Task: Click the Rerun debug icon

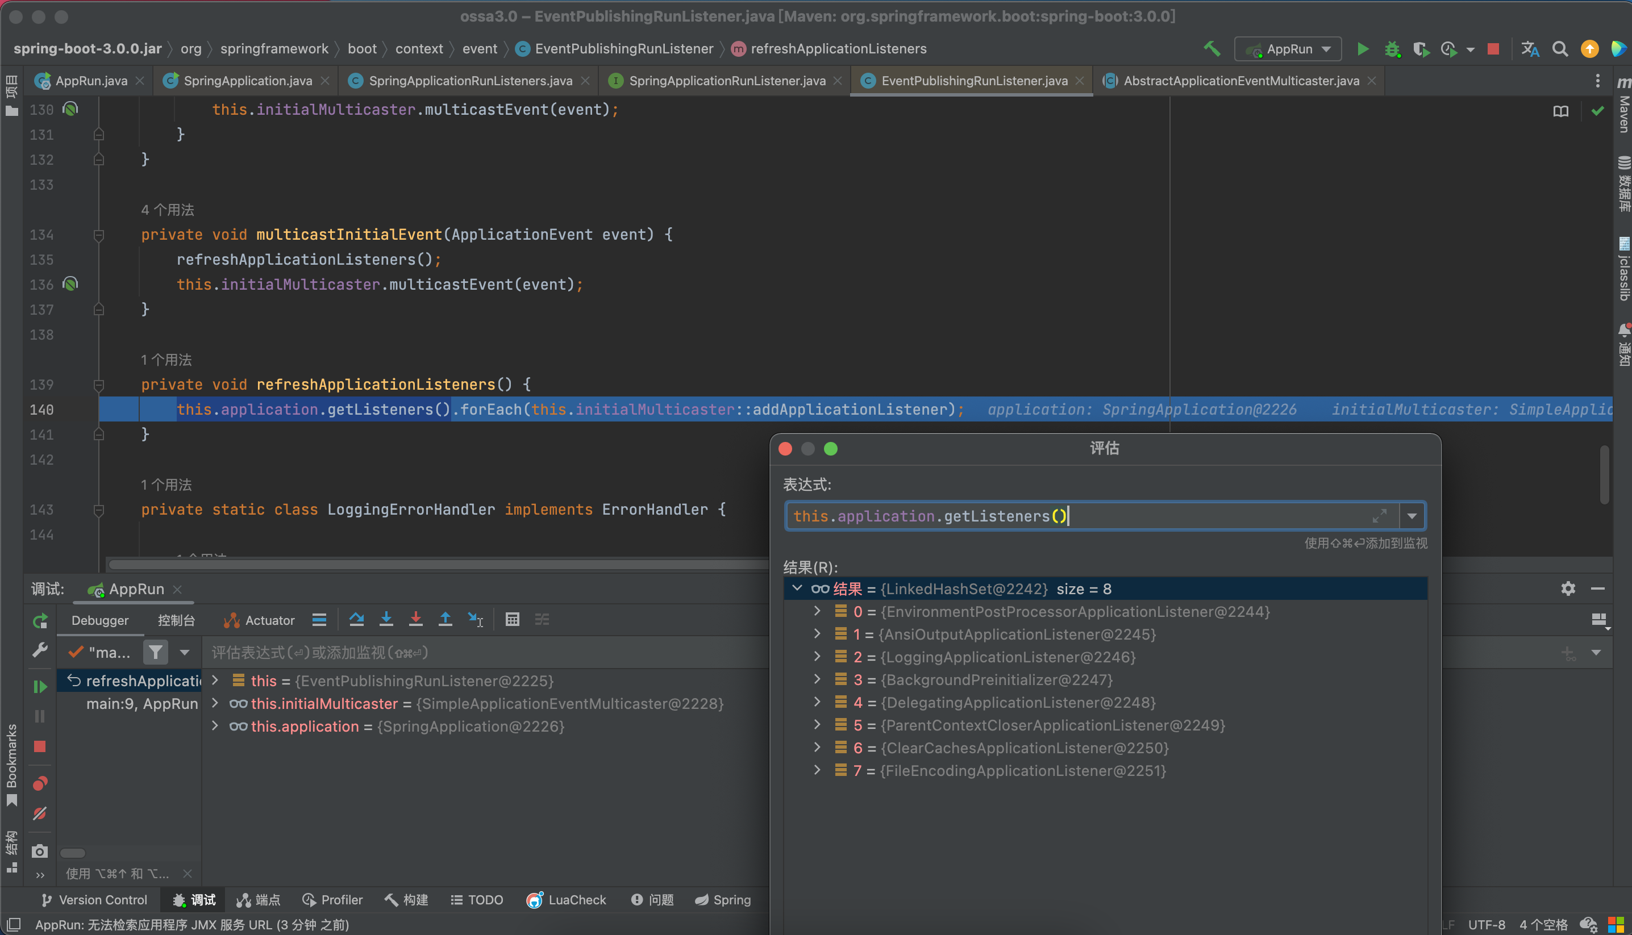Action: pos(40,621)
